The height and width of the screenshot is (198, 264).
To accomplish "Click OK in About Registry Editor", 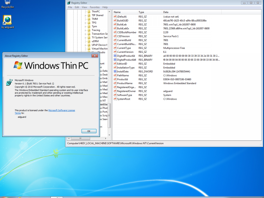I will pos(89,131).
